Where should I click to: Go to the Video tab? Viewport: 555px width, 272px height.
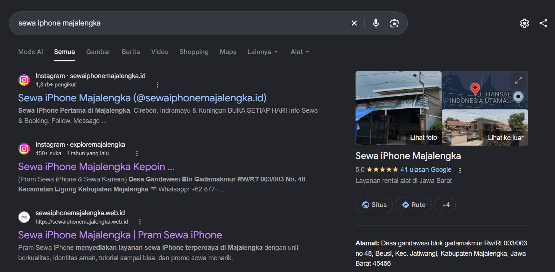160,52
